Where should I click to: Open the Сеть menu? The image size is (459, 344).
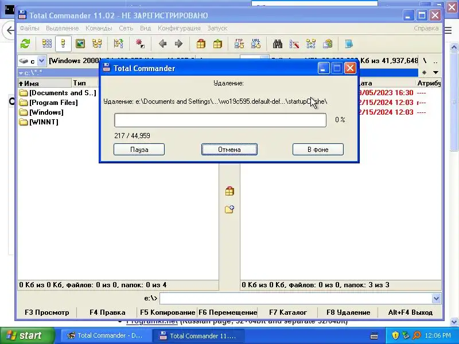pos(126,28)
